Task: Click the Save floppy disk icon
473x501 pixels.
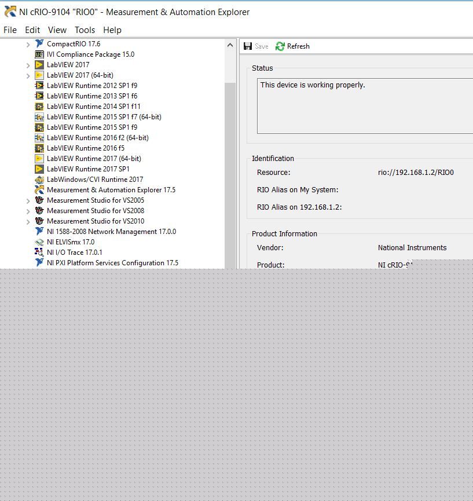Action: [x=248, y=46]
